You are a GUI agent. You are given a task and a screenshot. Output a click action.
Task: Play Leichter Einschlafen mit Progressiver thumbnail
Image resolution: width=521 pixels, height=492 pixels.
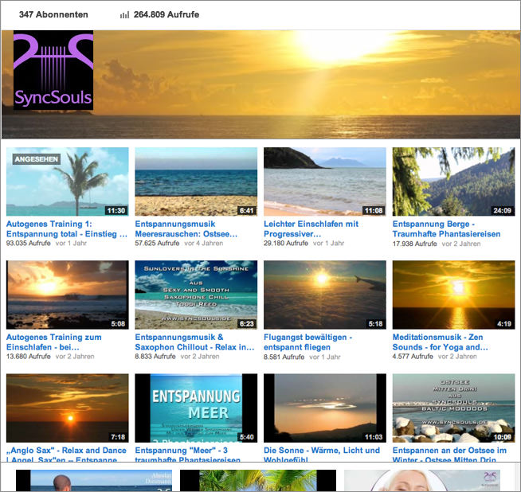pyautogui.click(x=324, y=182)
